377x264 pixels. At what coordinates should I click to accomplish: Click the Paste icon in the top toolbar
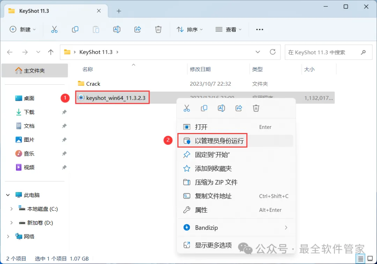(96, 30)
